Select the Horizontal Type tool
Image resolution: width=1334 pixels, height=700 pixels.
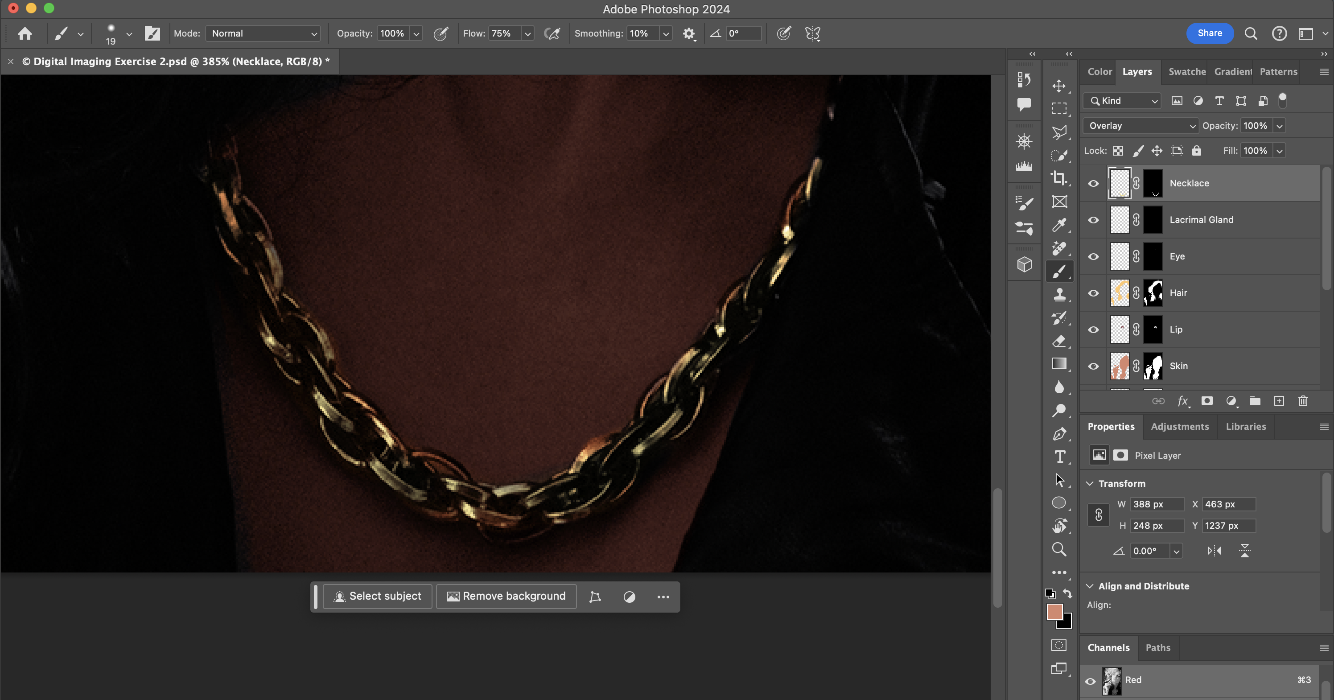click(1059, 457)
